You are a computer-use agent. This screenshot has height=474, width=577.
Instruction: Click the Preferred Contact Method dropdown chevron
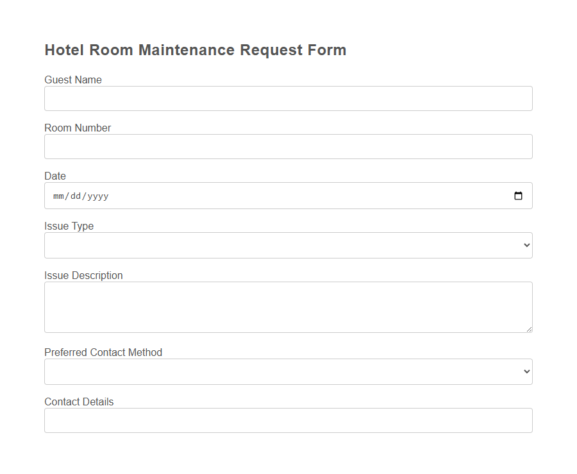tap(526, 371)
